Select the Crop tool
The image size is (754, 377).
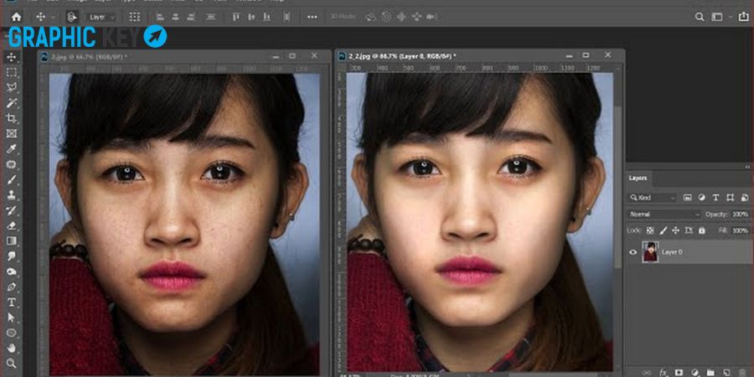(x=12, y=118)
